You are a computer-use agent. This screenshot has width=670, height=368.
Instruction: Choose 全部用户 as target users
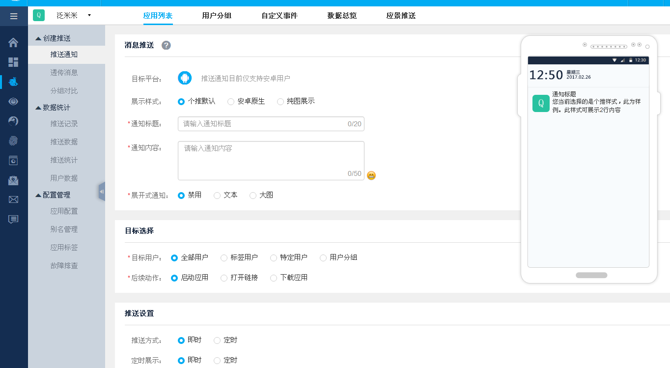174,258
